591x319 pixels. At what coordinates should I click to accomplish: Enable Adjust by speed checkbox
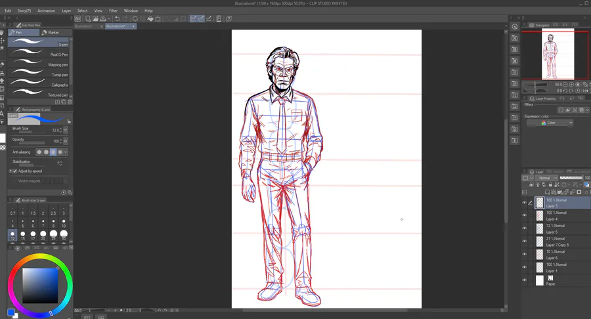(x=14, y=171)
